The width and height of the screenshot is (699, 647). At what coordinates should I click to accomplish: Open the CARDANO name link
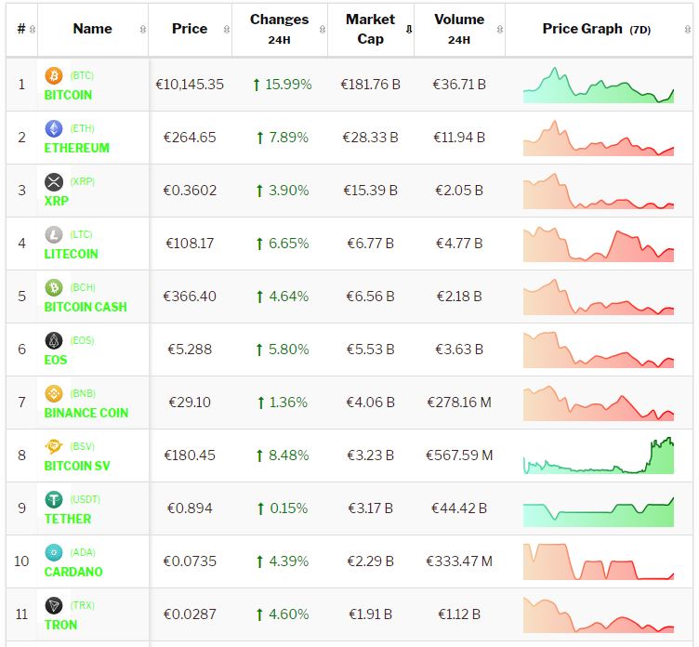pyautogui.click(x=73, y=572)
